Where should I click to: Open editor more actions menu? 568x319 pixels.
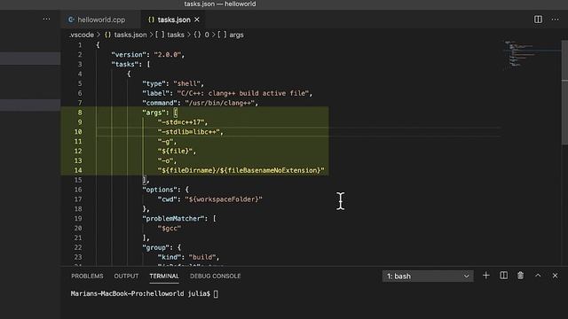555,19
